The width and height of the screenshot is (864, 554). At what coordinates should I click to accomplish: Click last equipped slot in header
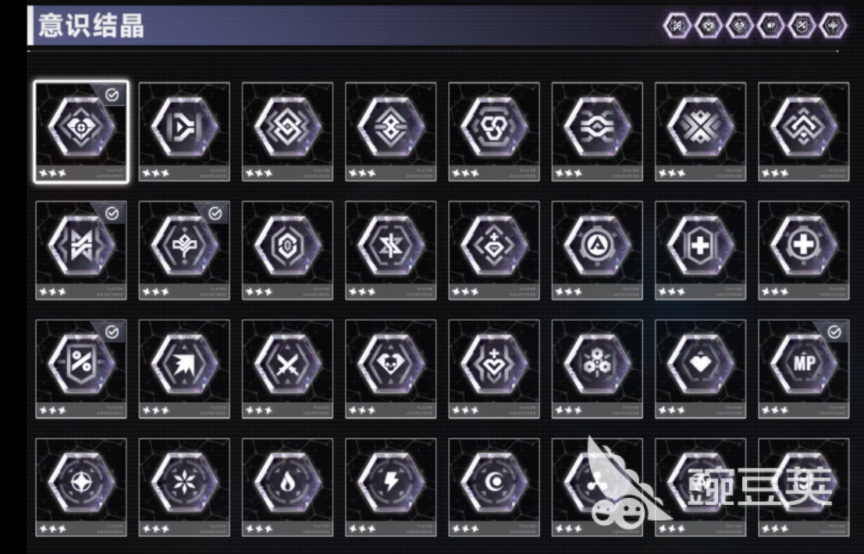point(833,25)
